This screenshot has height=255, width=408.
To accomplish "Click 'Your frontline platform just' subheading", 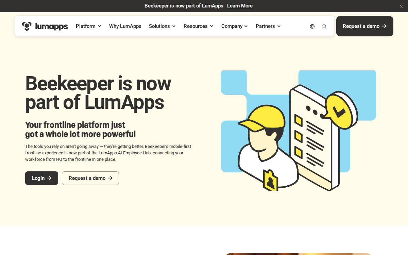I will (75, 125).
